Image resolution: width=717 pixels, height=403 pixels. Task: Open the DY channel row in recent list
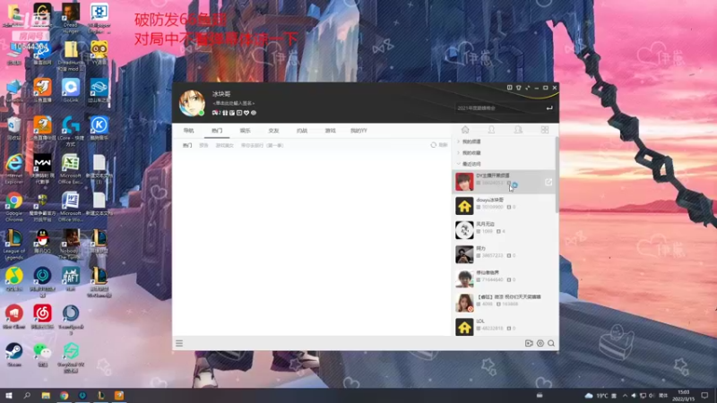504,182
